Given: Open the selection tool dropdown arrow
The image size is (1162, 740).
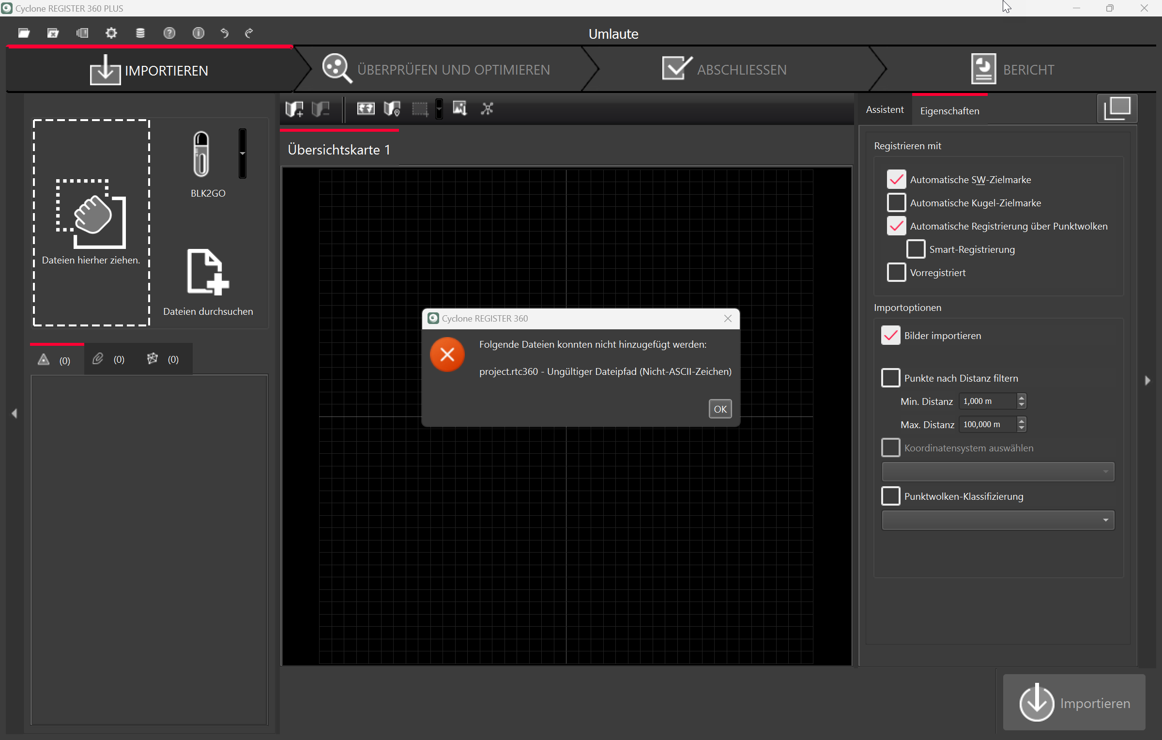Looking at the screenshot, I should [439, 109].
